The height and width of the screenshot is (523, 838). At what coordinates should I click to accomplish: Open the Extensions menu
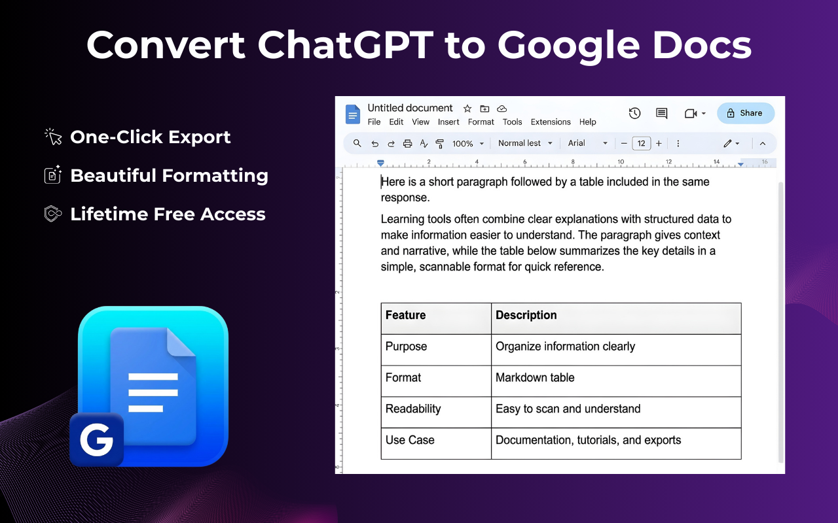click(551, 122)
